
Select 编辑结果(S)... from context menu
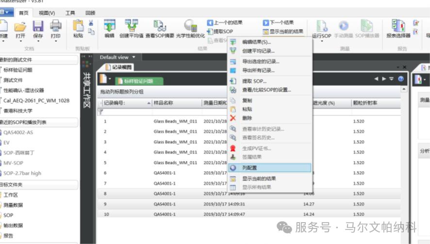[270, 42]
